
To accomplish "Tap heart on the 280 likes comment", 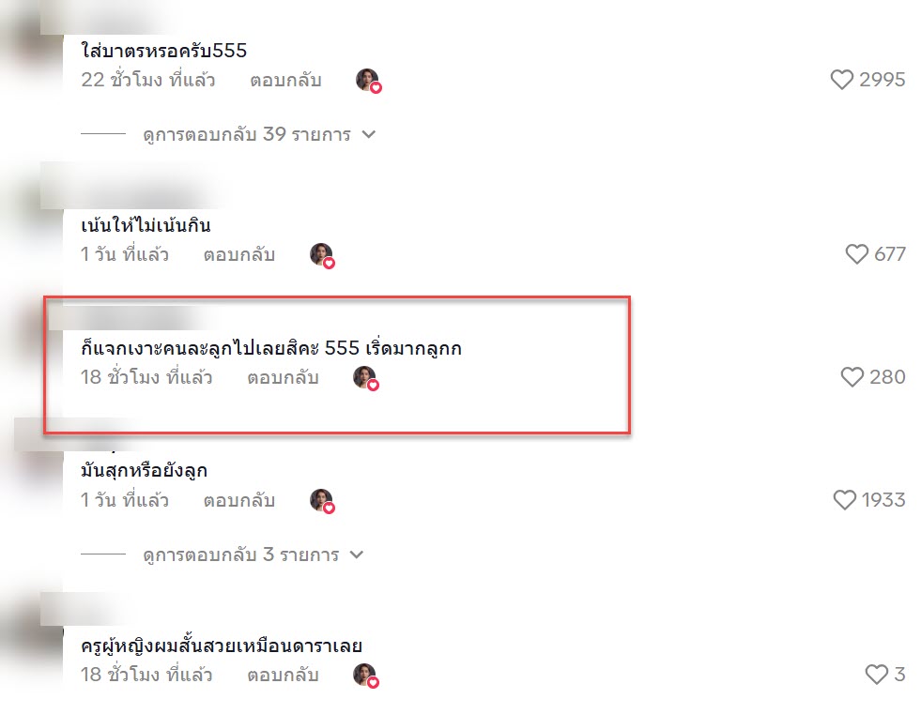I will tap(852, 376).
